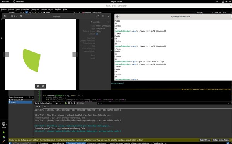Viewport: 232px width, 144px height.
Task: Increase output font with the plus icon
Action: [x=99, y=103]
